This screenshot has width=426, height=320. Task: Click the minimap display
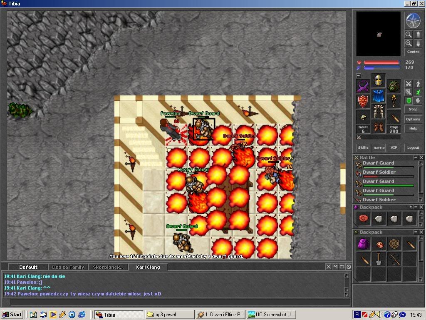(378, 34)
